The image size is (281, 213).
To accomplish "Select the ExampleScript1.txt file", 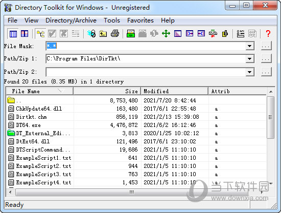I will (x=136, y=158).
